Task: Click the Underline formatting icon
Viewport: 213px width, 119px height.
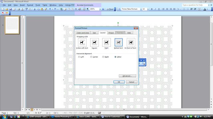Action: [x=159, y=9]
